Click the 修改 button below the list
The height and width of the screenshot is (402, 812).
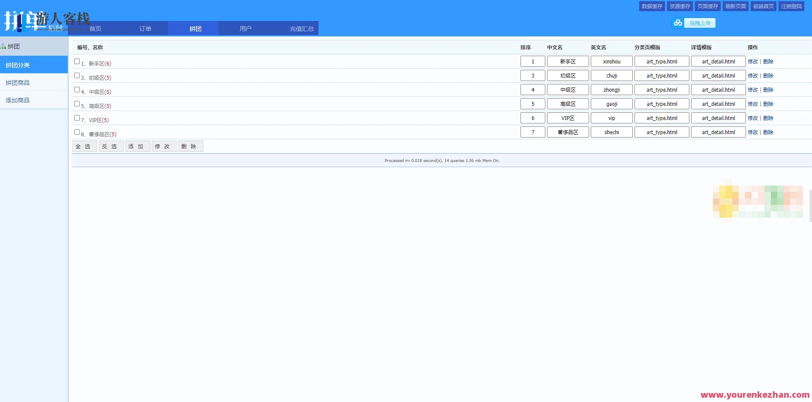point(164,146)
